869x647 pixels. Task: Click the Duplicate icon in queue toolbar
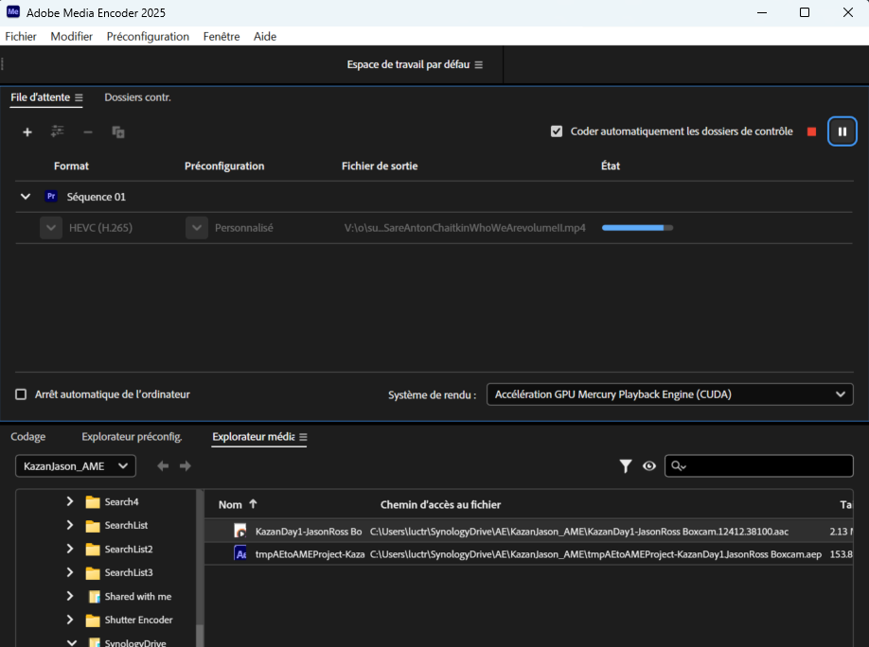(118, 131)
